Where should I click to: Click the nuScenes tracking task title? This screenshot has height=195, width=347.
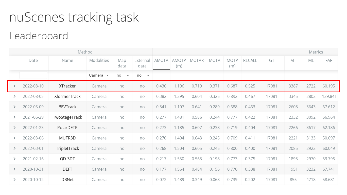tap(74, 17)
